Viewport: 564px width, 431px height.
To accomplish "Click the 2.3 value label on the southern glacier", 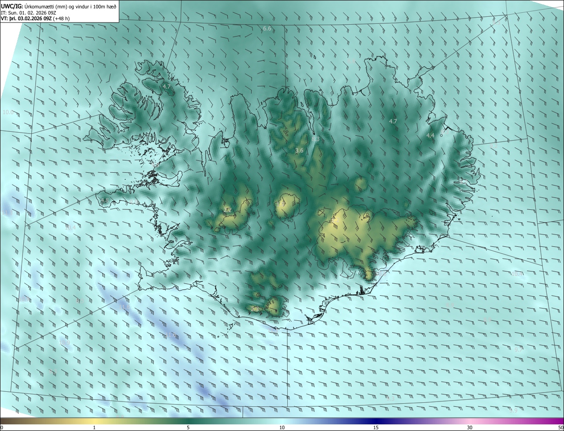I will (x=255, y=310).
